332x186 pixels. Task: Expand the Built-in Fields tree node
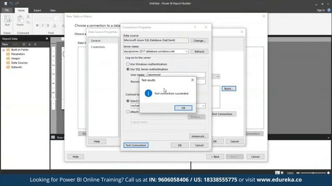click(x=4, y=50)
